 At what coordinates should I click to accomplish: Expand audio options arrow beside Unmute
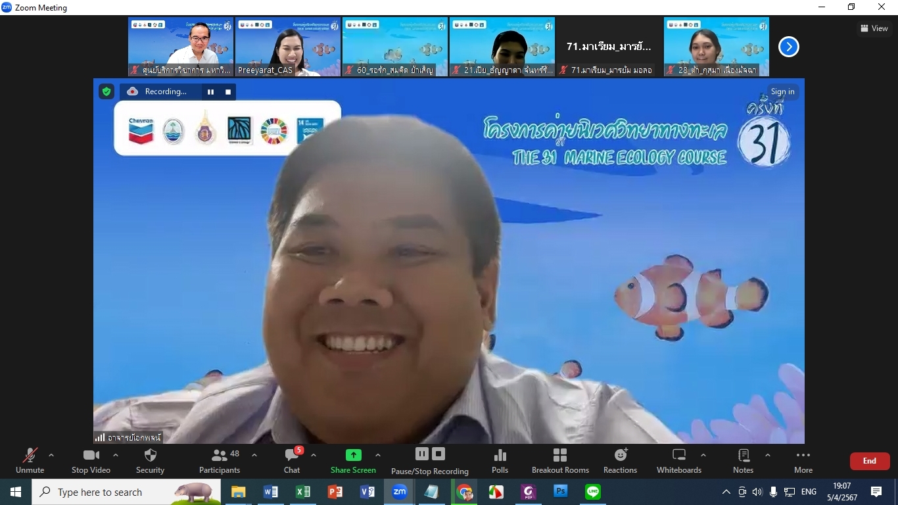[51, 455]
